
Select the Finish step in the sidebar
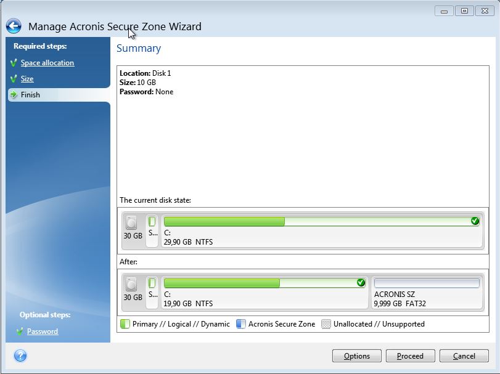[x=59, y=95]
